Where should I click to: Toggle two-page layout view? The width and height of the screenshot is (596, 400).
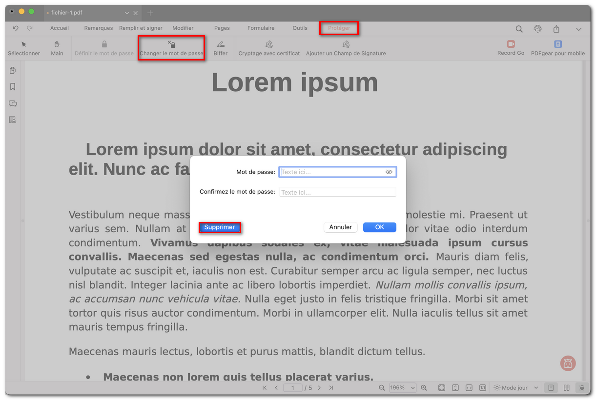pyautogui.click(x=566, y=387)
